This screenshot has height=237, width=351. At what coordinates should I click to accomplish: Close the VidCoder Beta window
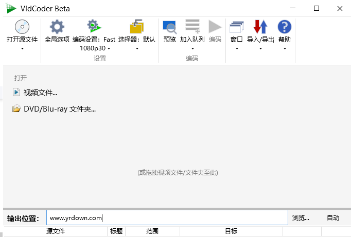tap(340, 8)
